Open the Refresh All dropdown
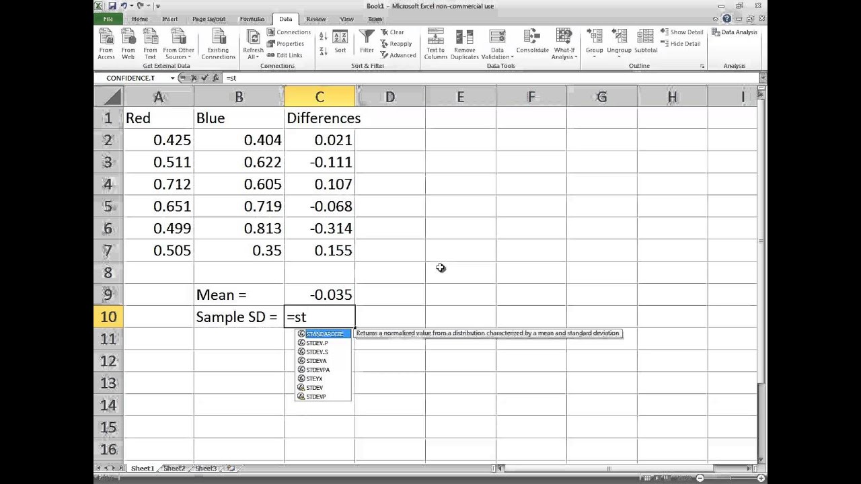The height and width of the screenshot is (484, 861). coord(253,44)
